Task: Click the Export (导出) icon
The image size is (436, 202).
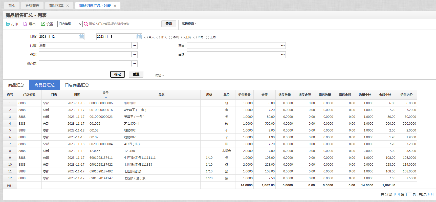Action: (25, 24)
